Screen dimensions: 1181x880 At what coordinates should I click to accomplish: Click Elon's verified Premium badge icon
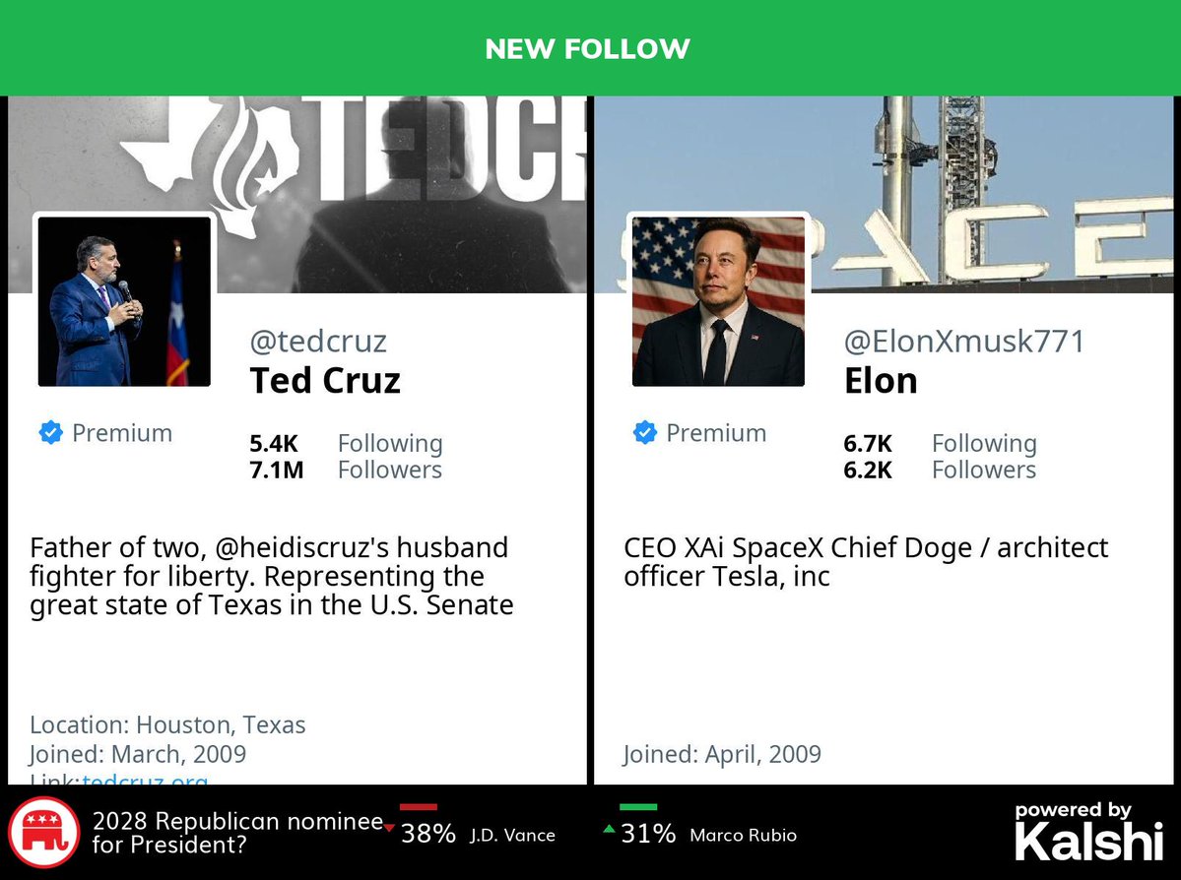644,433
